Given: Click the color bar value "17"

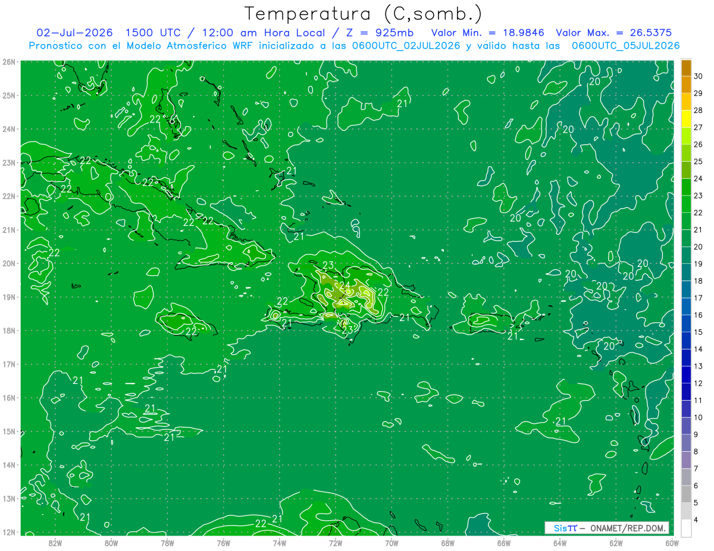Looking at the screenshot, I should pos(699,298).
